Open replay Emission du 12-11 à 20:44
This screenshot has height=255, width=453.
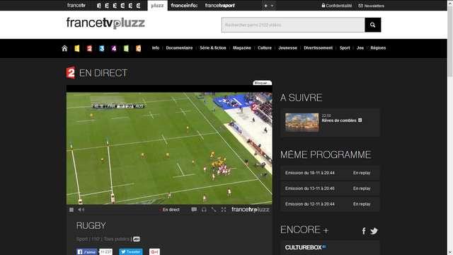(330, 204)
